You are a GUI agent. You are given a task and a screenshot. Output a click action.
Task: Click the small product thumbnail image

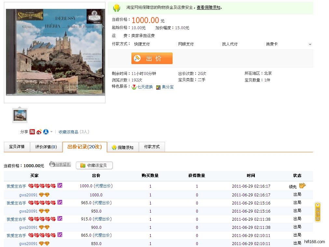[x=20, y=115]
